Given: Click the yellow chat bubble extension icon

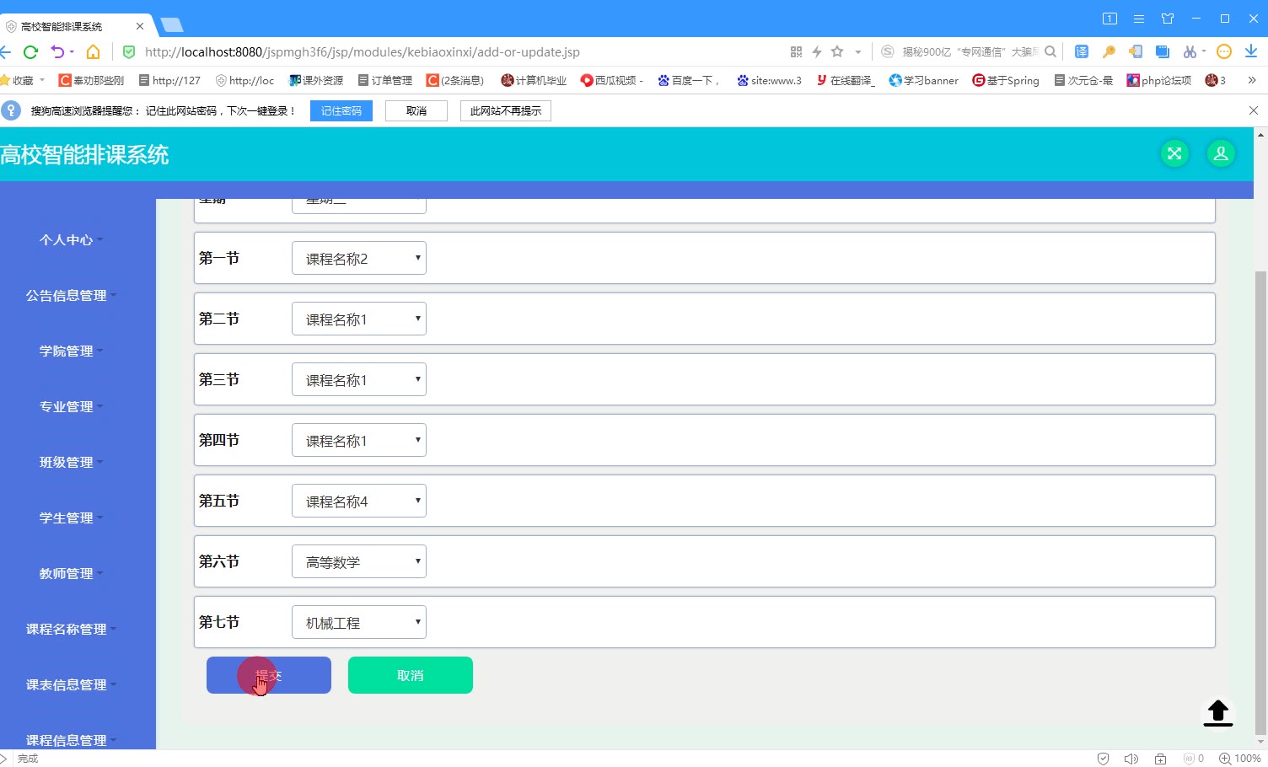Looking at the screenshot, I should pos(1224,52).
